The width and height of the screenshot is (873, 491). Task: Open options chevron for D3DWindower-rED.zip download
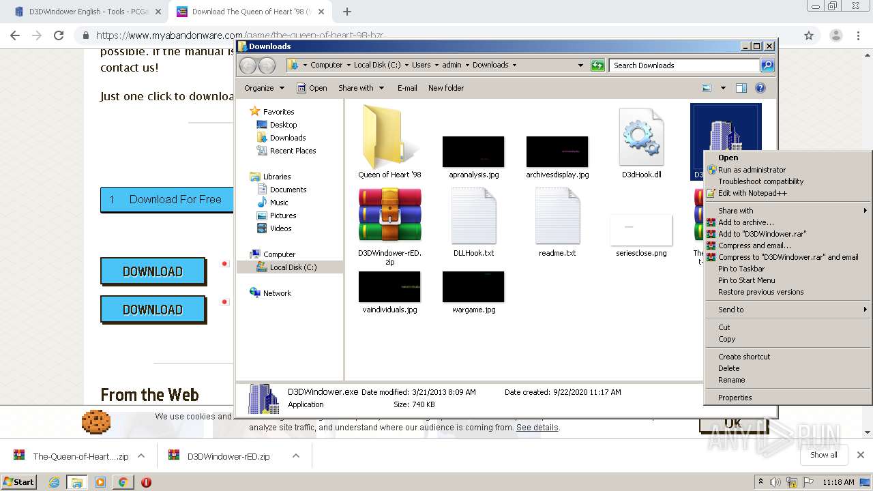coord(296,456)
